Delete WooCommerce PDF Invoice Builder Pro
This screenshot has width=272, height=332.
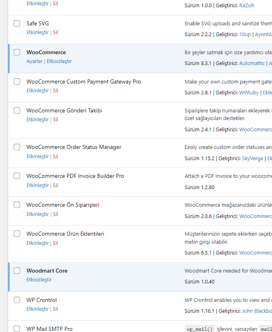[x=55, y=185]
